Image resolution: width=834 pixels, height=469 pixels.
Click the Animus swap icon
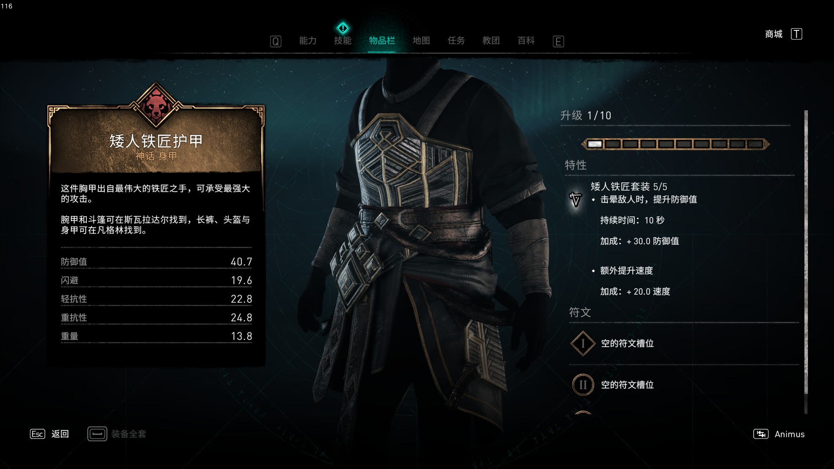(x=761, y=434)
